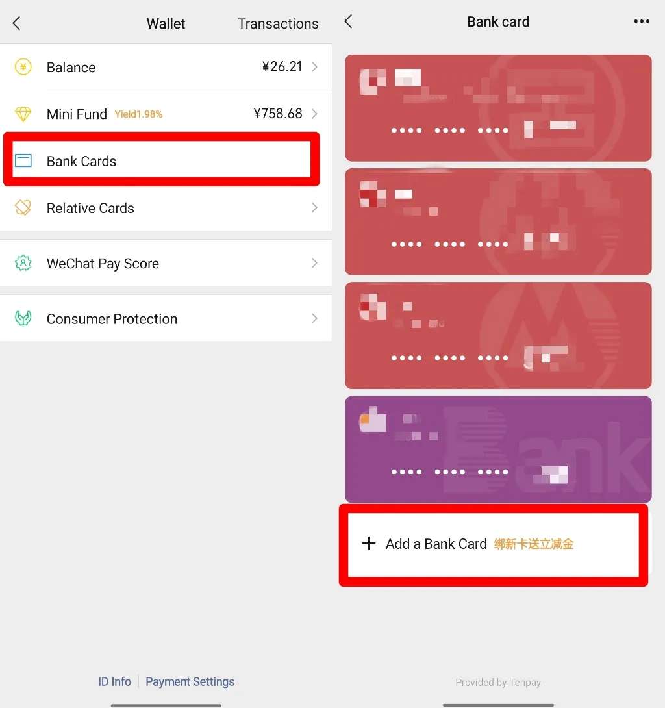Viewport: 665px width, 708px height.
Task: Open the Bank Cards menu entry
Action: coord(162,160)
